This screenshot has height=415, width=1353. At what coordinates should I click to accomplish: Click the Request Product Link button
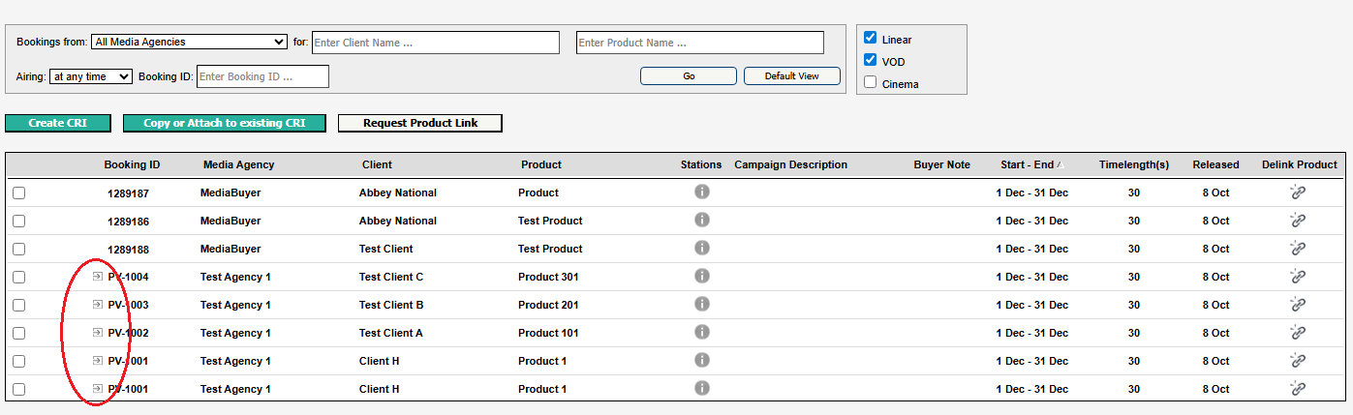(x=419, y=123)
